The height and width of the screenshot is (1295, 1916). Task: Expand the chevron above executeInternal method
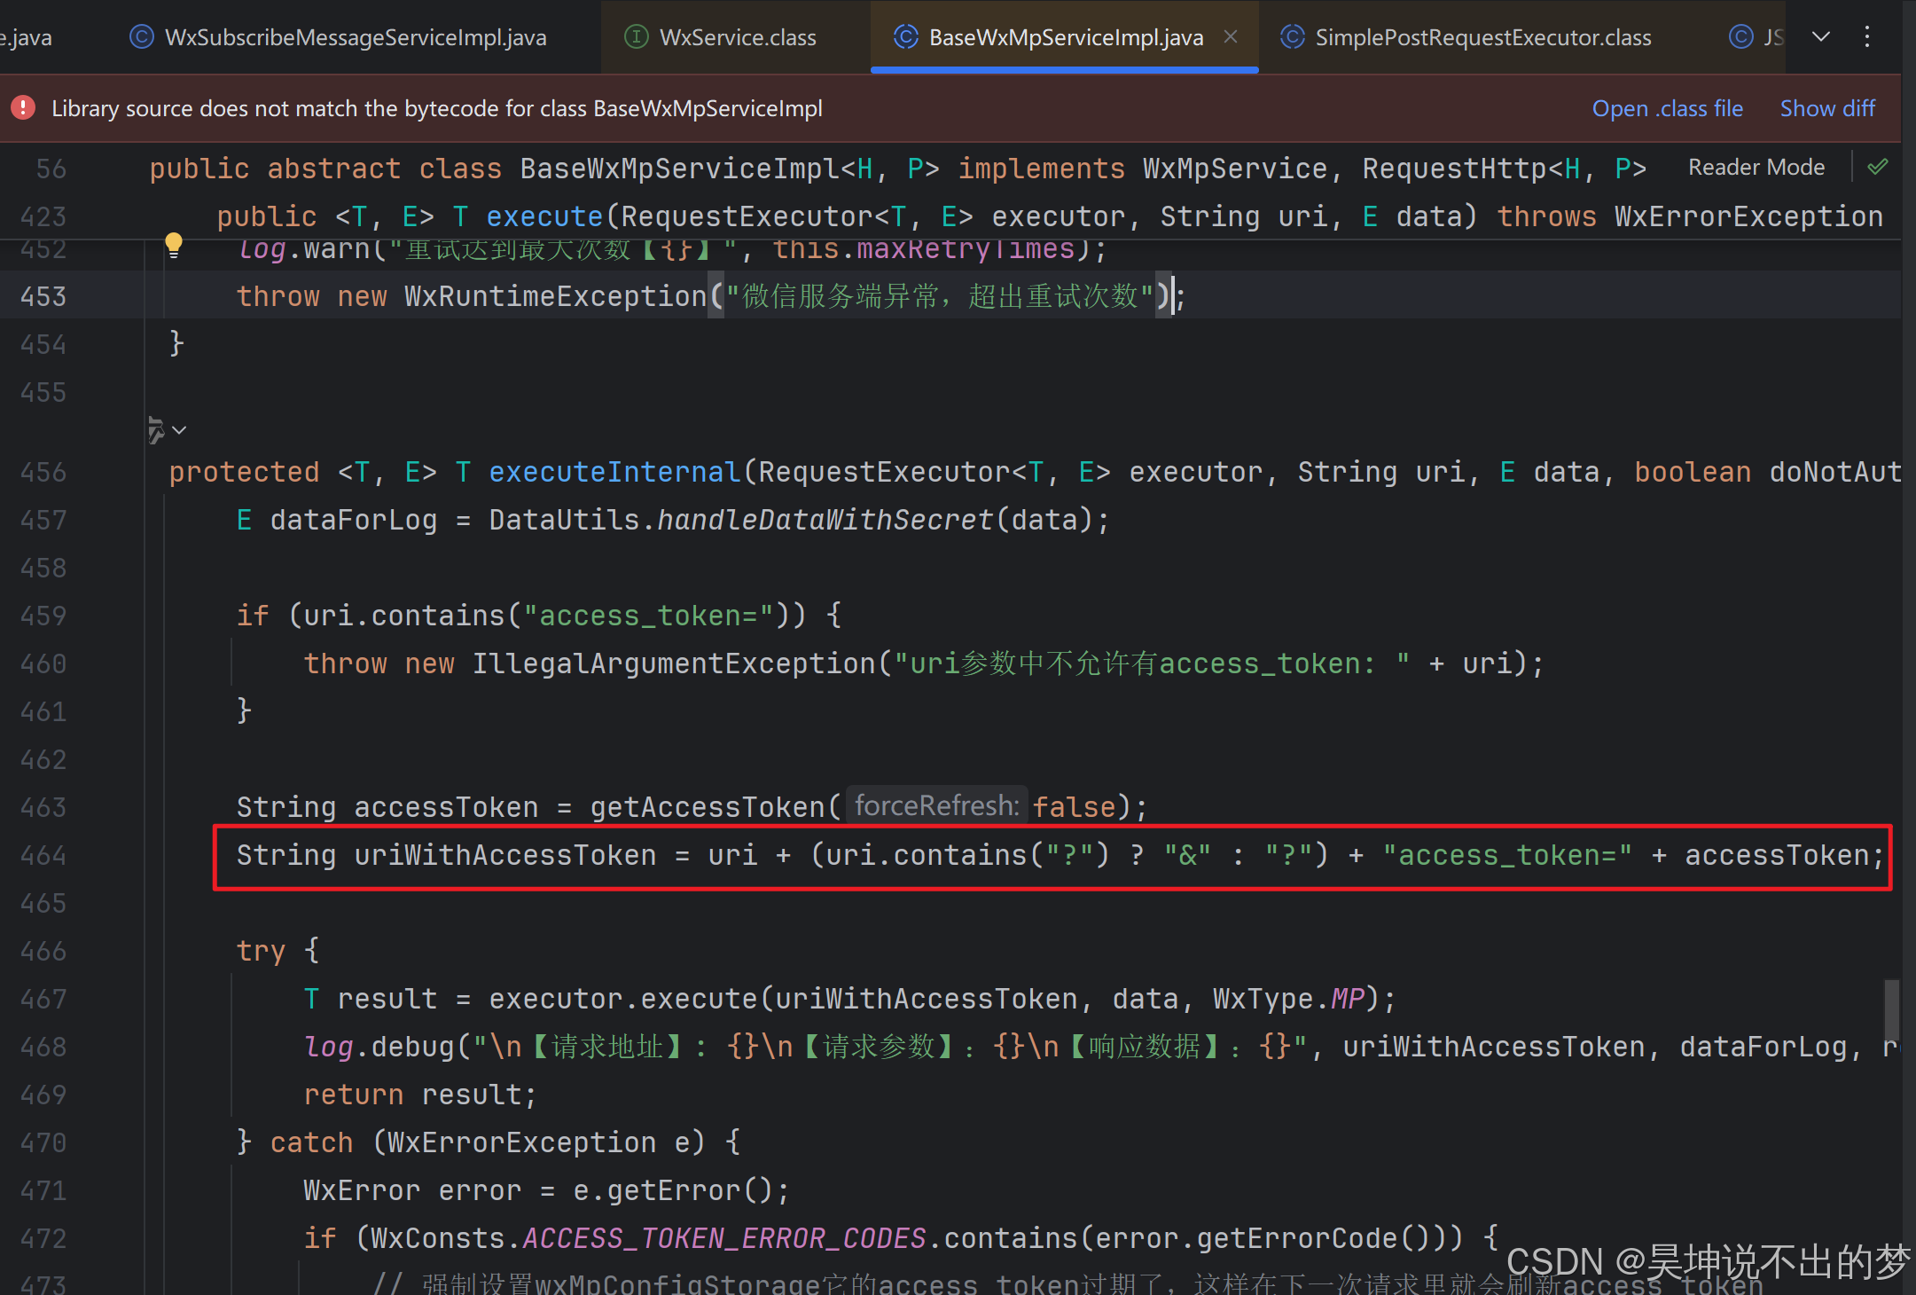pyautogui.click(x=179, y=430)
